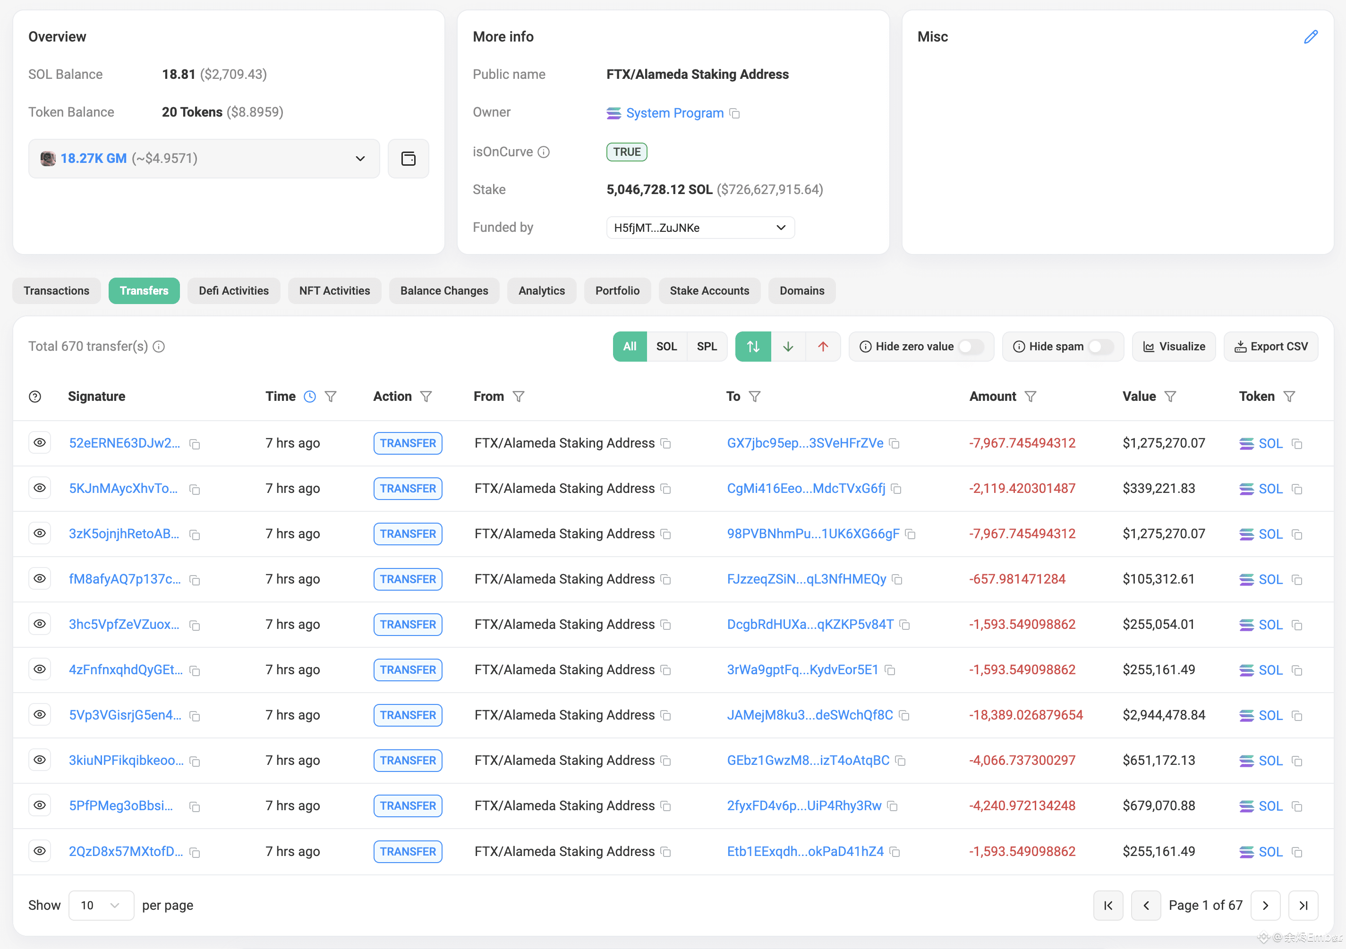
Task: Click the eye icon for 5KJnMAycXhvTo row
Action: [39, 488]
